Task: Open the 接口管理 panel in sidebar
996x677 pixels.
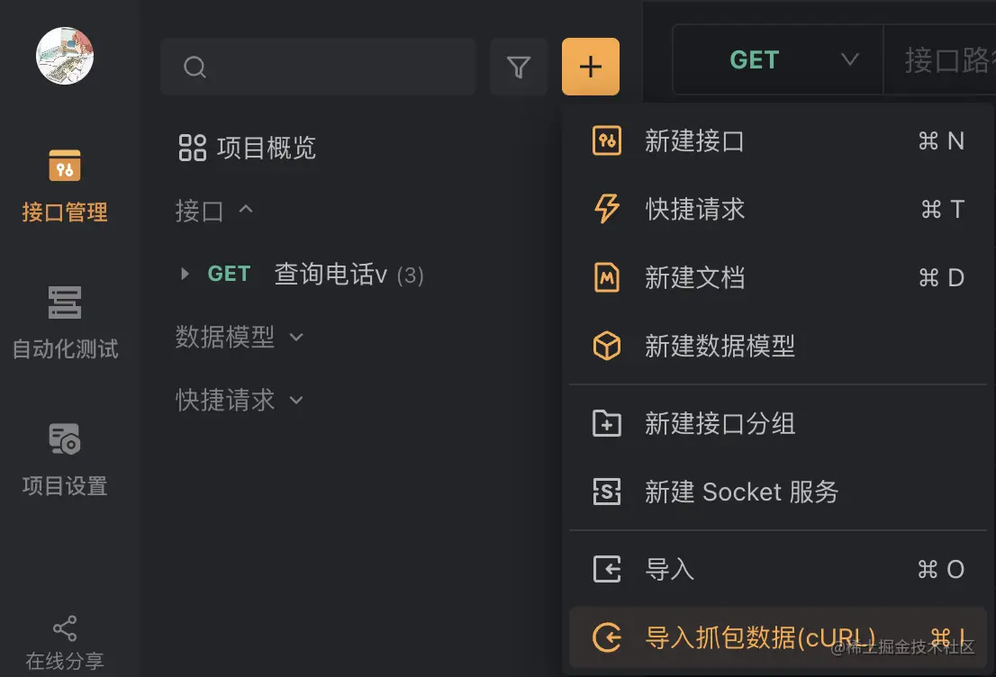Action: (x=63, y=185)
